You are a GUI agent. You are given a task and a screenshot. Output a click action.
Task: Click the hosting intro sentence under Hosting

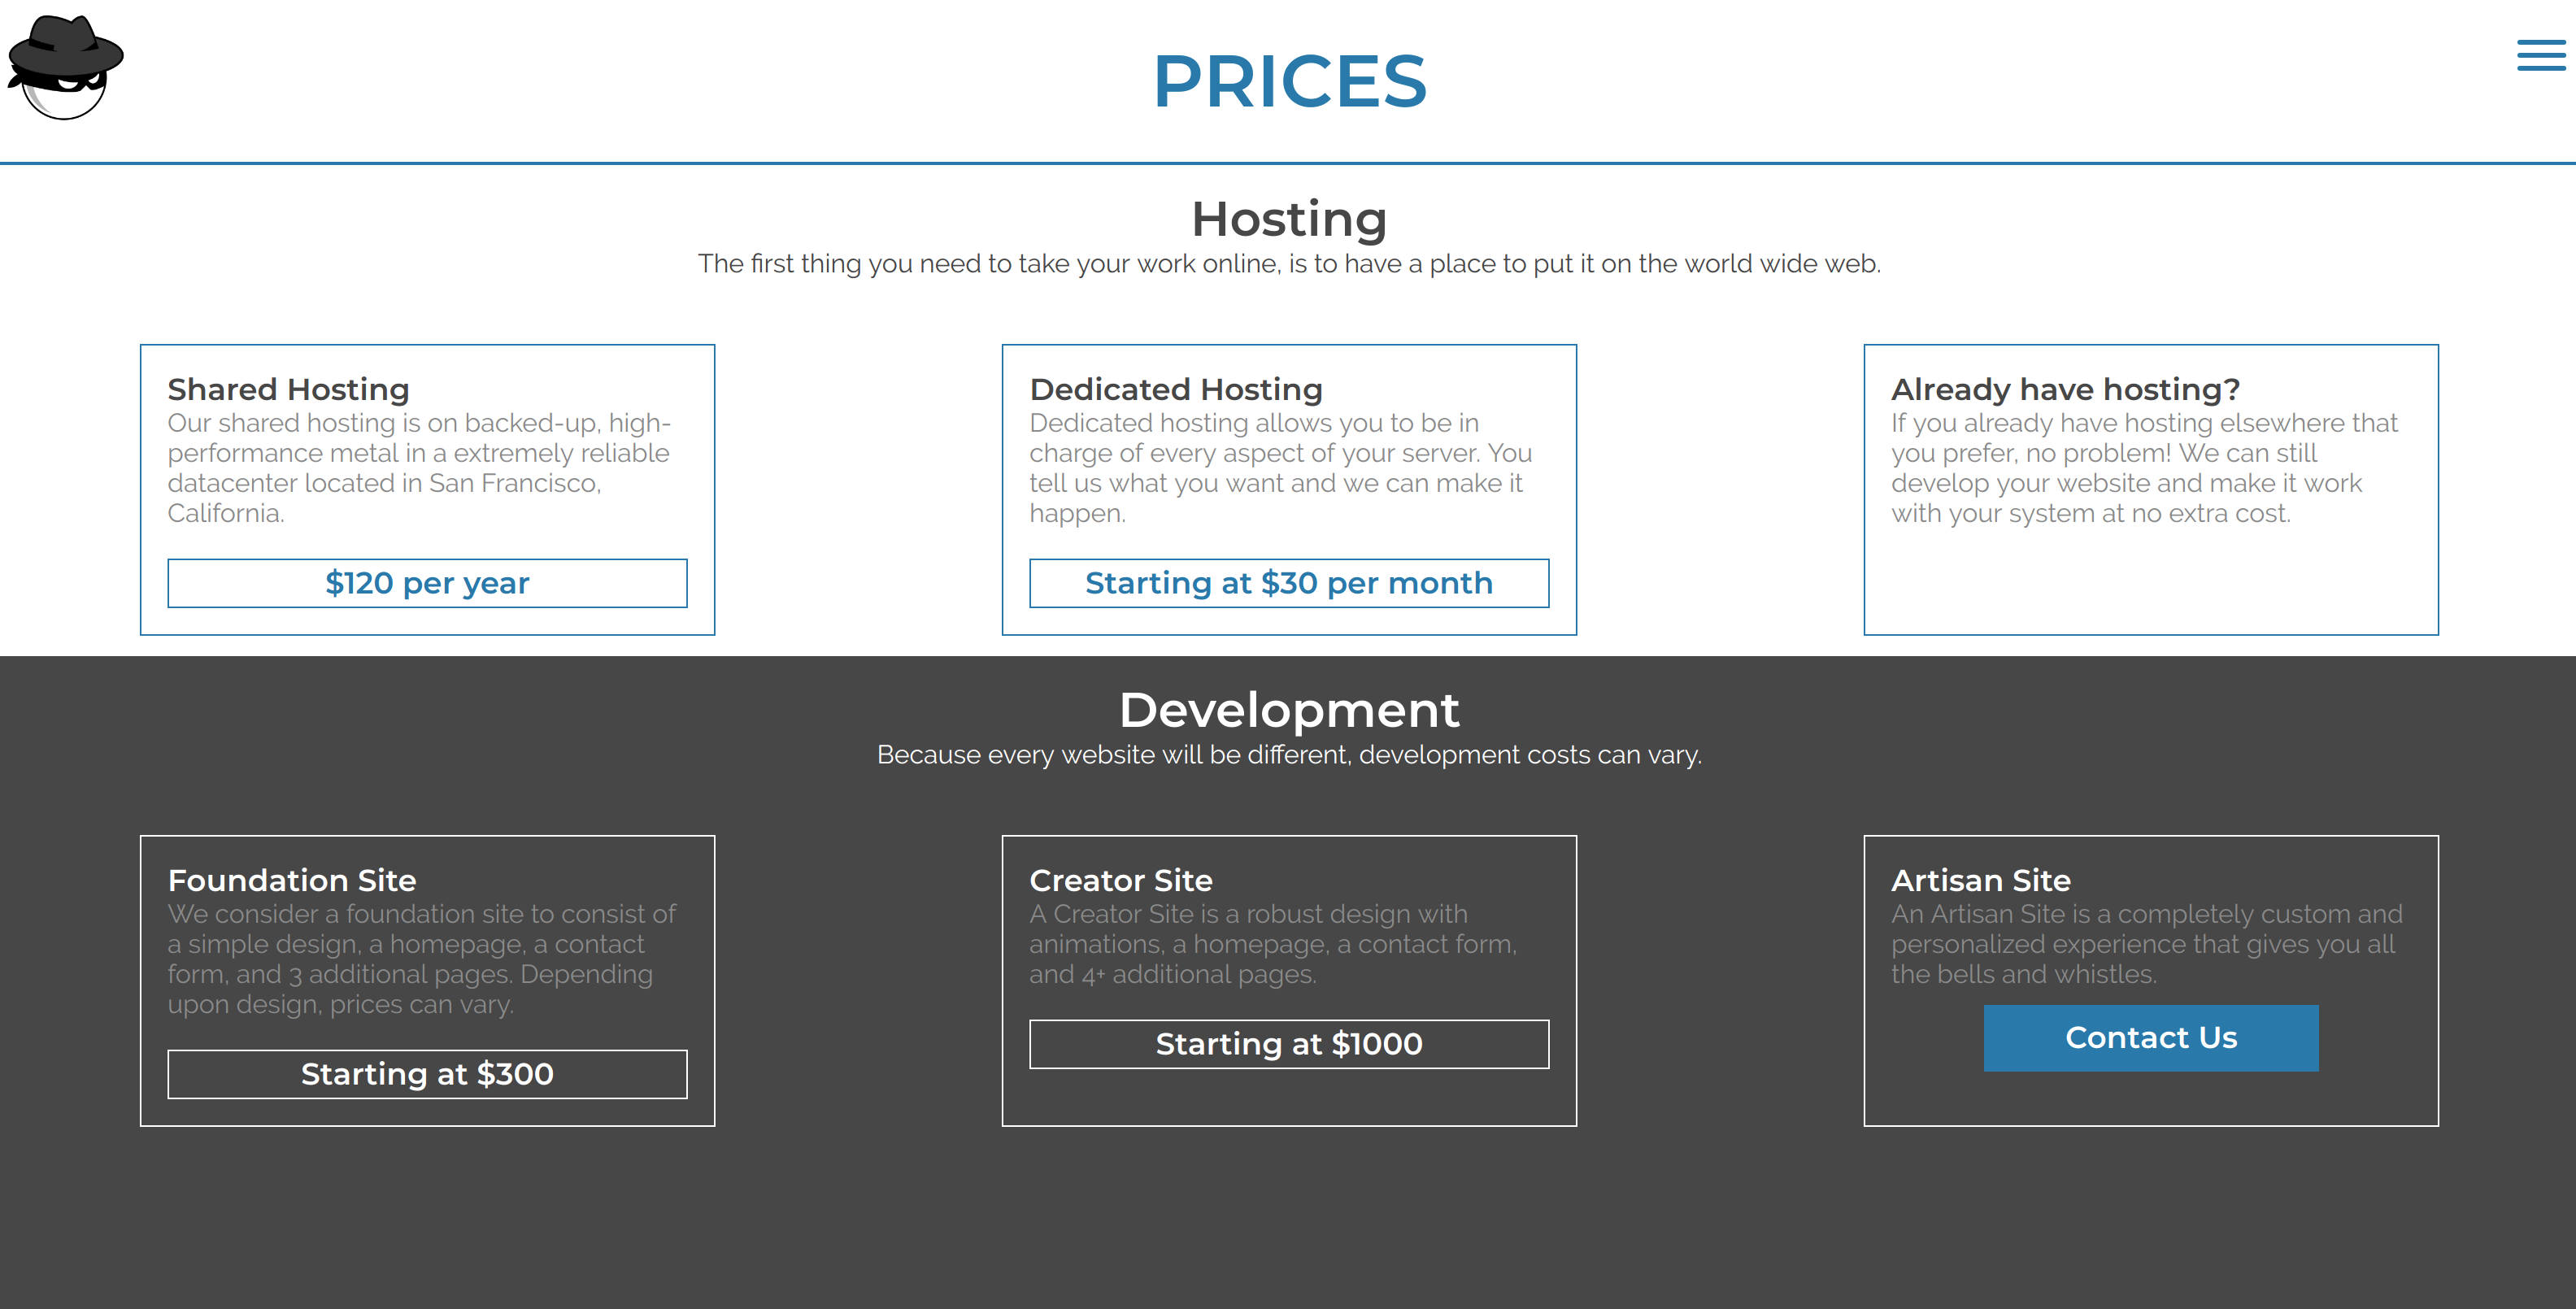coord(1288,264)
